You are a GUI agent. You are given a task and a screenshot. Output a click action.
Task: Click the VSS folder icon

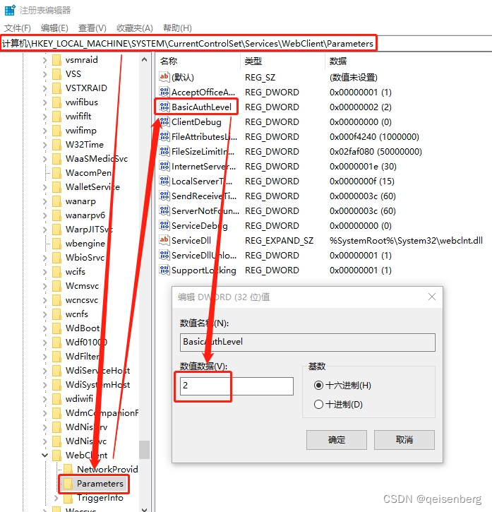56,73
